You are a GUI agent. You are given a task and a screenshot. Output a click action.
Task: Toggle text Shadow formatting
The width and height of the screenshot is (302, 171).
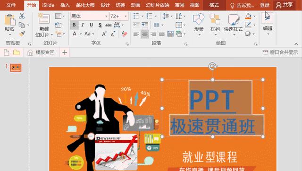pos(100,25)
